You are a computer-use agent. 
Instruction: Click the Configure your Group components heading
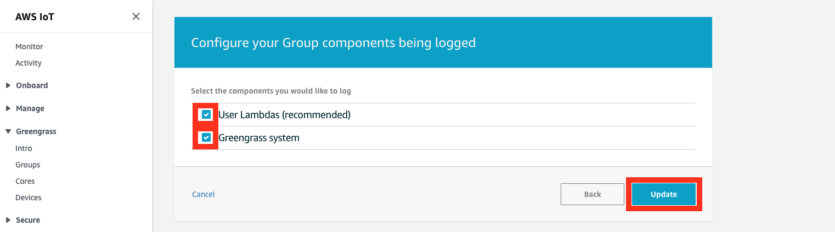[333, 43]
